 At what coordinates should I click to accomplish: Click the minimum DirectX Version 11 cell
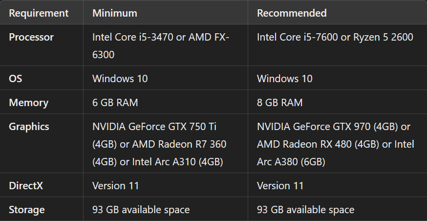(x=116, y=186)
